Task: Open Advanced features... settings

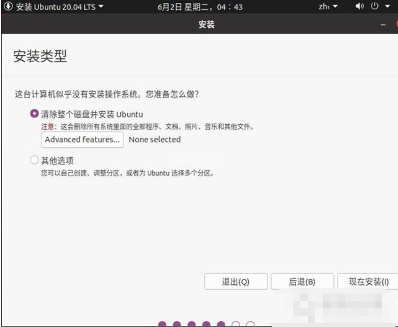Action: pos(82,140)
